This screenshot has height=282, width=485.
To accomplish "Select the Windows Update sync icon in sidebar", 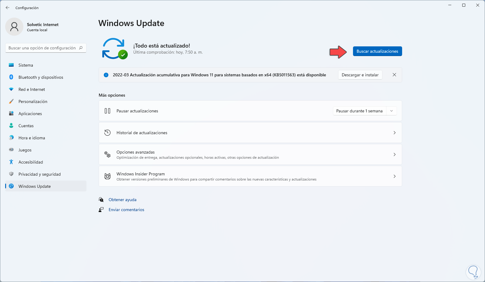I will 11,186.
